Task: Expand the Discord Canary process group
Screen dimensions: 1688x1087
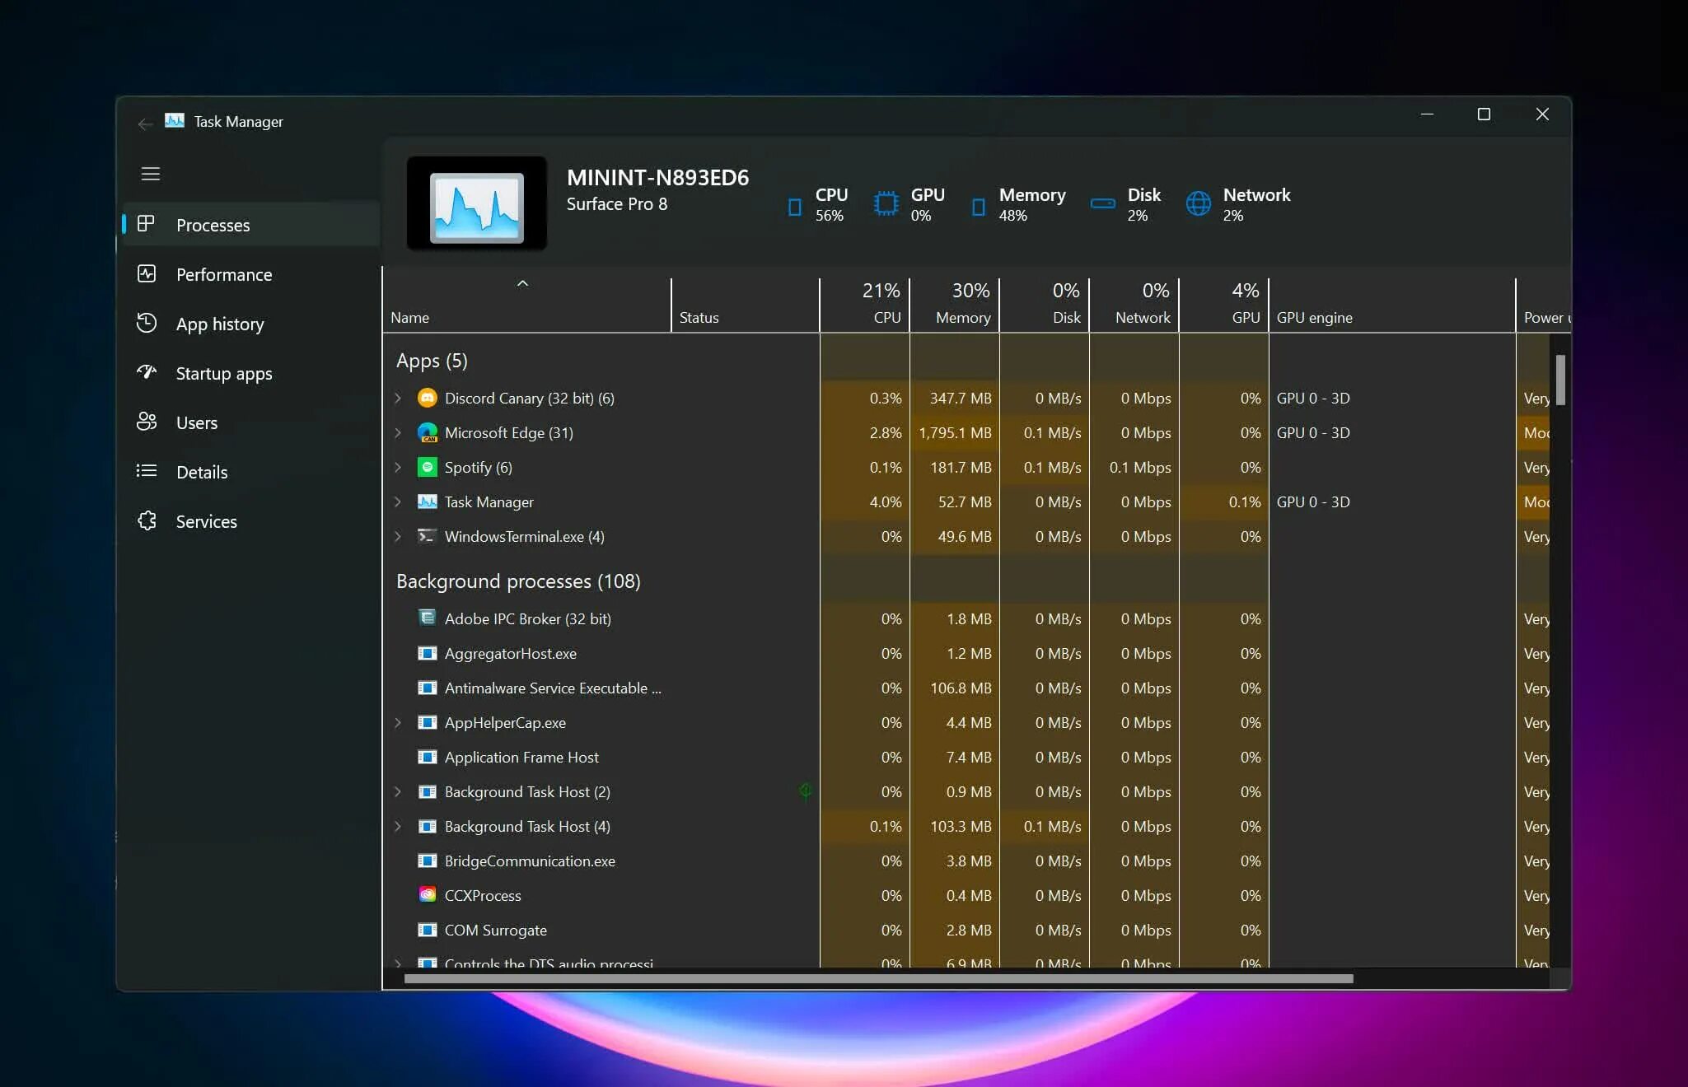Action: (399, 399)
